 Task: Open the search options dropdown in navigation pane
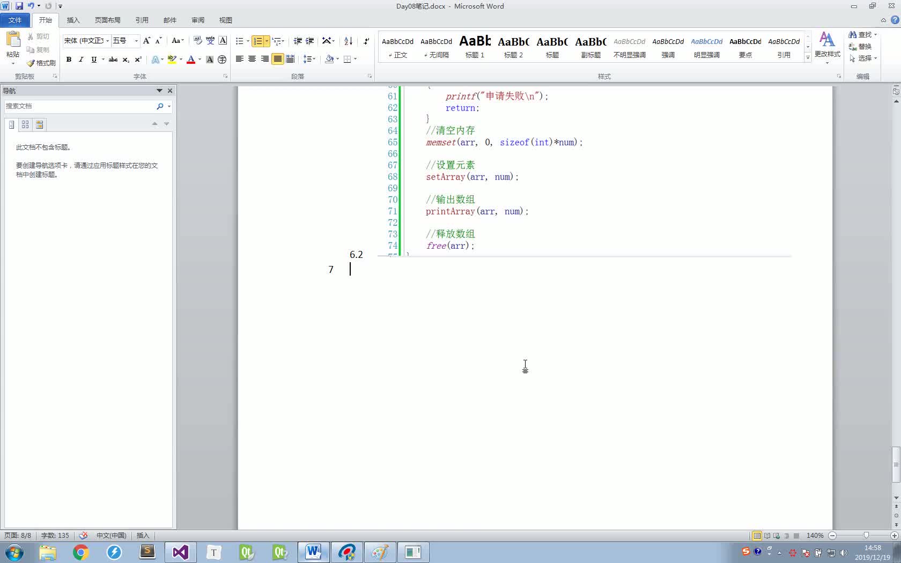(x=169, y=106)
